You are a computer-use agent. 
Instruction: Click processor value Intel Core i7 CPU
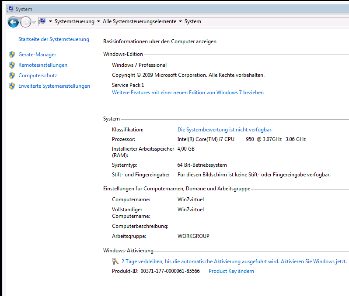coord(241,139)
